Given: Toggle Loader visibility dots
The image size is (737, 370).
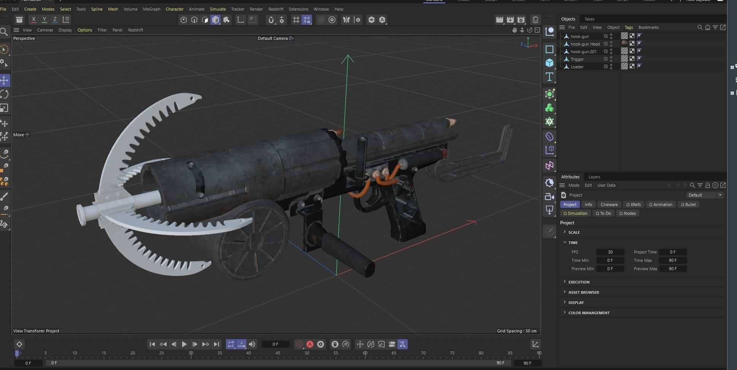Looking at the screenshot, I should pyautogui.click(x=611, y=67).
